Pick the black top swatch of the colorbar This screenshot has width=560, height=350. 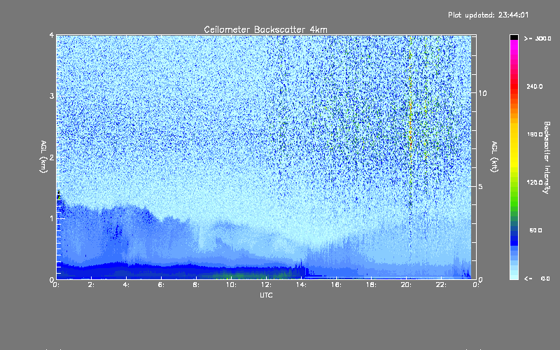(514, 38)
